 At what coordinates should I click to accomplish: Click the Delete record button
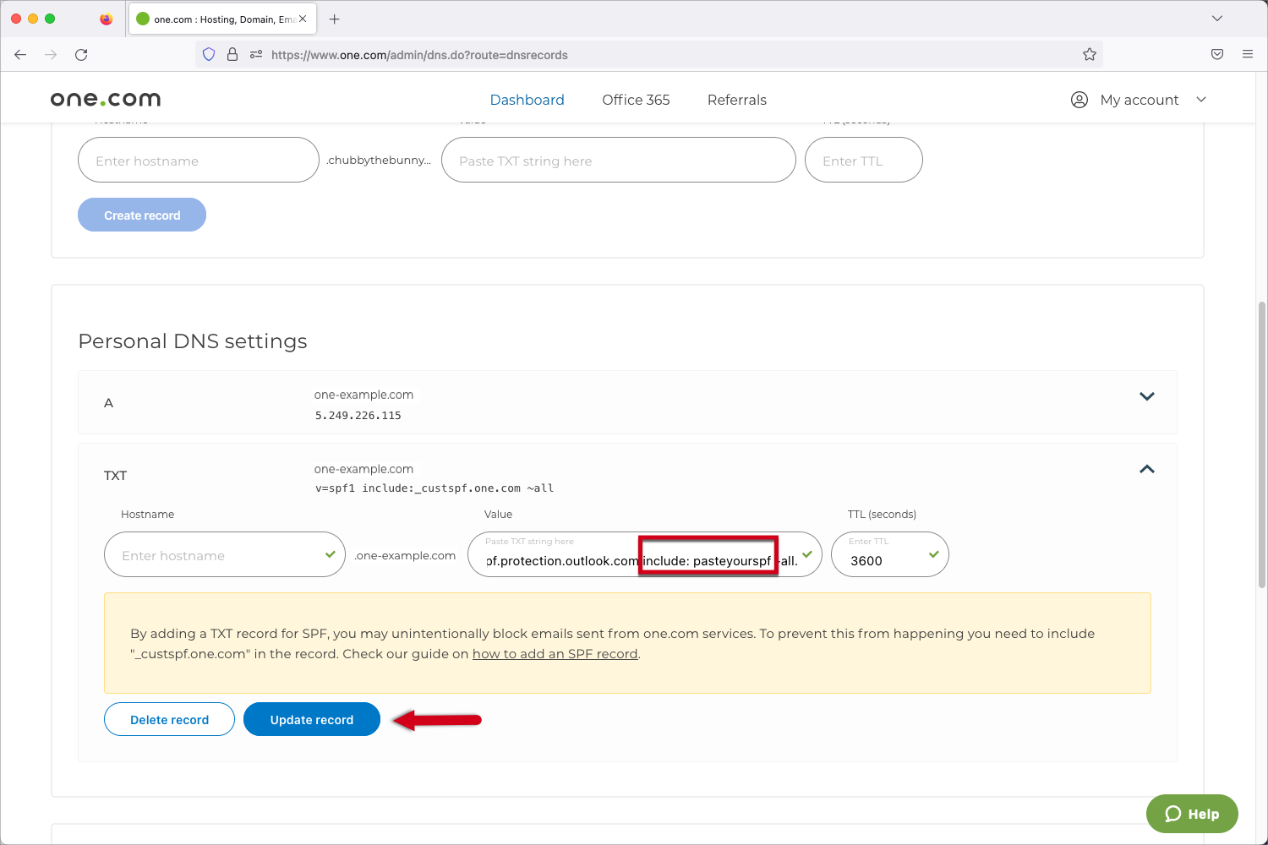point(169,719)
